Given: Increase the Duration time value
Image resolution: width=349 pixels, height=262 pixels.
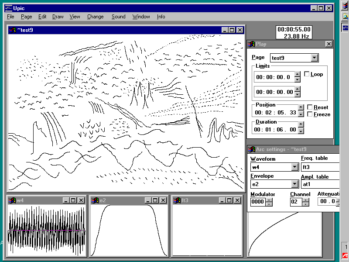Looking at the screenshot, I should click(x=301, y=124).
